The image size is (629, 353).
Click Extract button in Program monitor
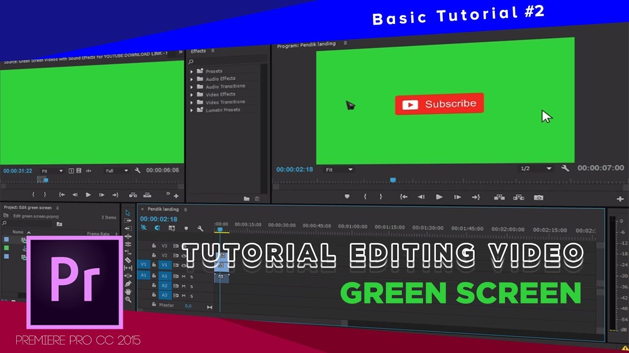pyautogui.click(x=518, y=198)
